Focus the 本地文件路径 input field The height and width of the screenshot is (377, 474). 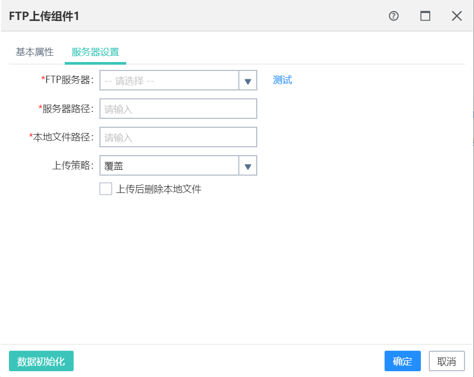click(x=178, y=137)
